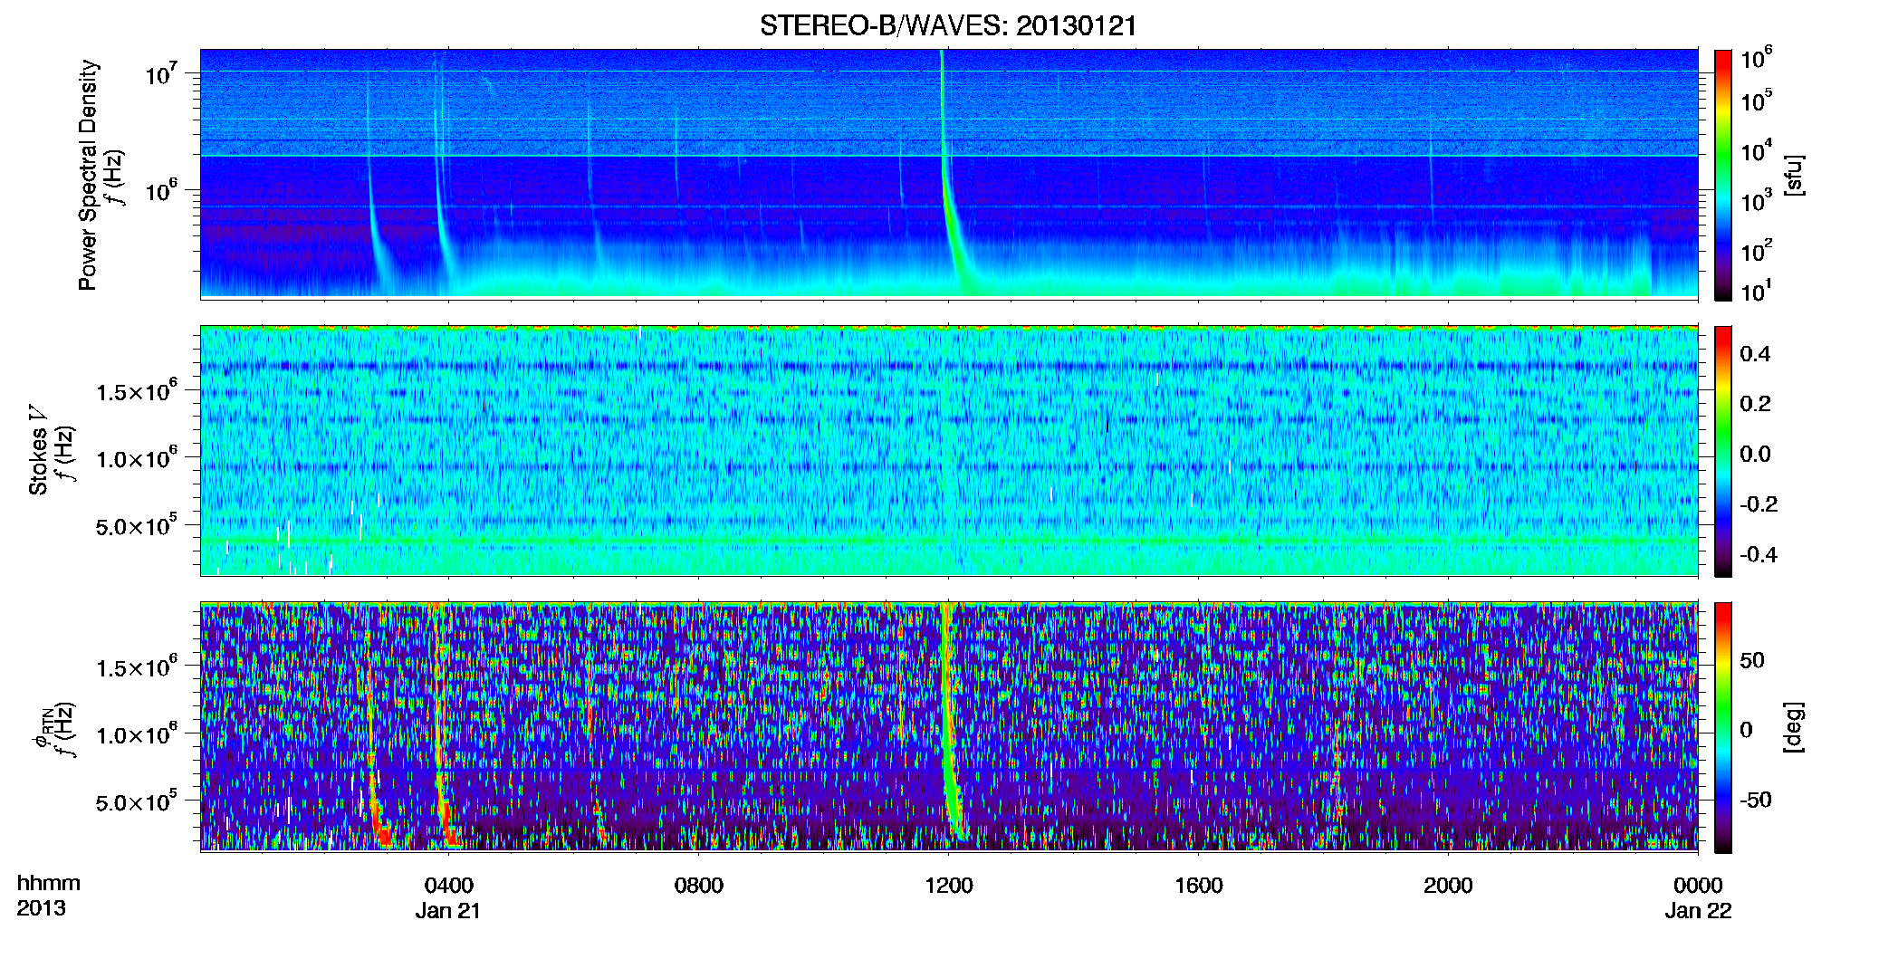Click the STEREO-B/WAVES: 20130121 plot title
This screenshot has width=1898, height=978.
[948, 25]
